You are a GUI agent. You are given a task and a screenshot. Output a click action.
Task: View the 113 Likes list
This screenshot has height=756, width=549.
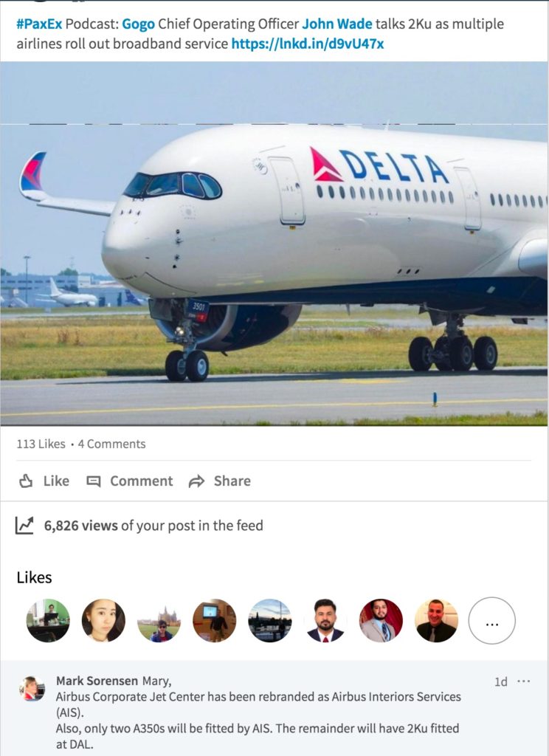pyautogui.click(x=41, y=444)
